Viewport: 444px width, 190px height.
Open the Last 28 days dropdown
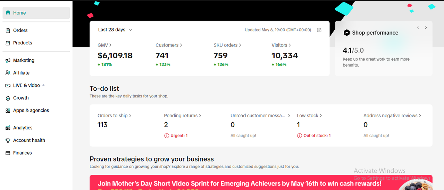115,30
